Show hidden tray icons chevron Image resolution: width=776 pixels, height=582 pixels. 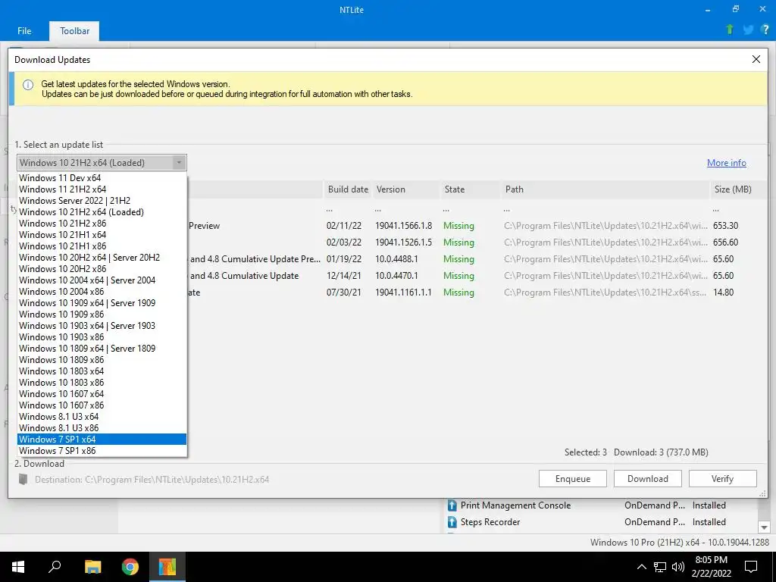click(x=641, y=567)
